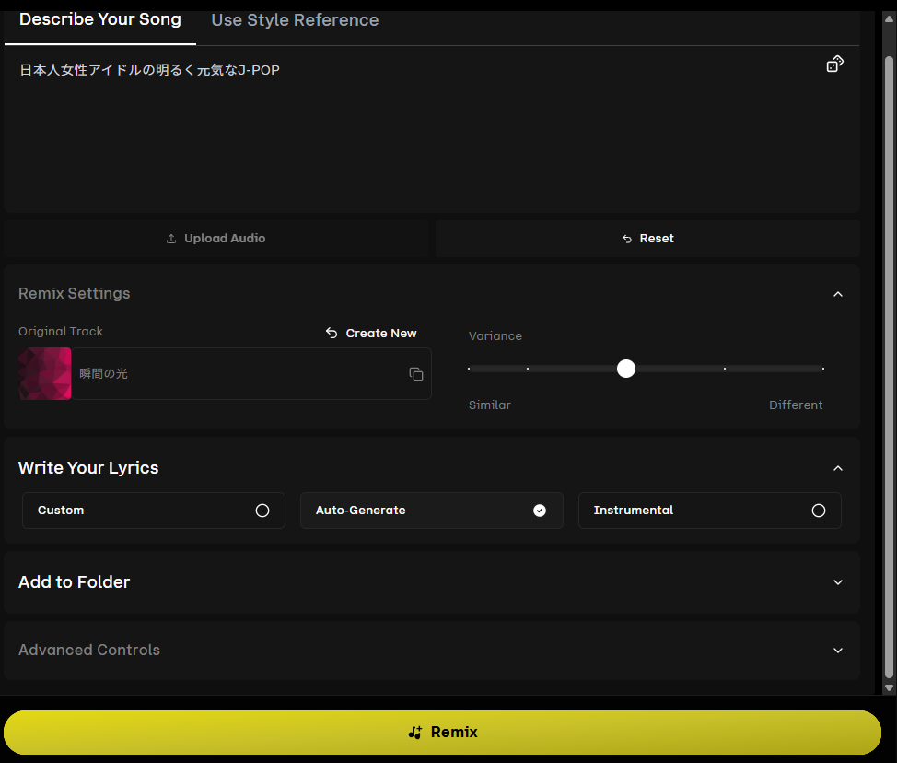Start generation with the yellow Remix button
This screenshot has width=897, height=763.
click(442, 732)
